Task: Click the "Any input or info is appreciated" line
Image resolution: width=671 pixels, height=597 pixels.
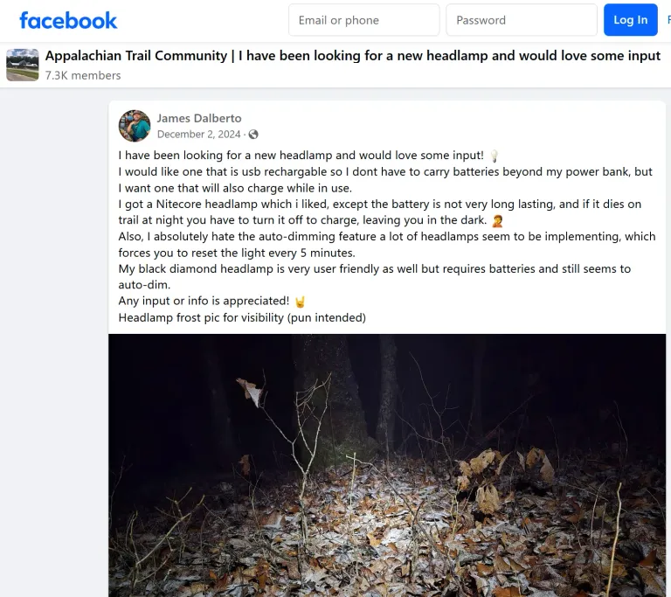Action: coord(204,302)
